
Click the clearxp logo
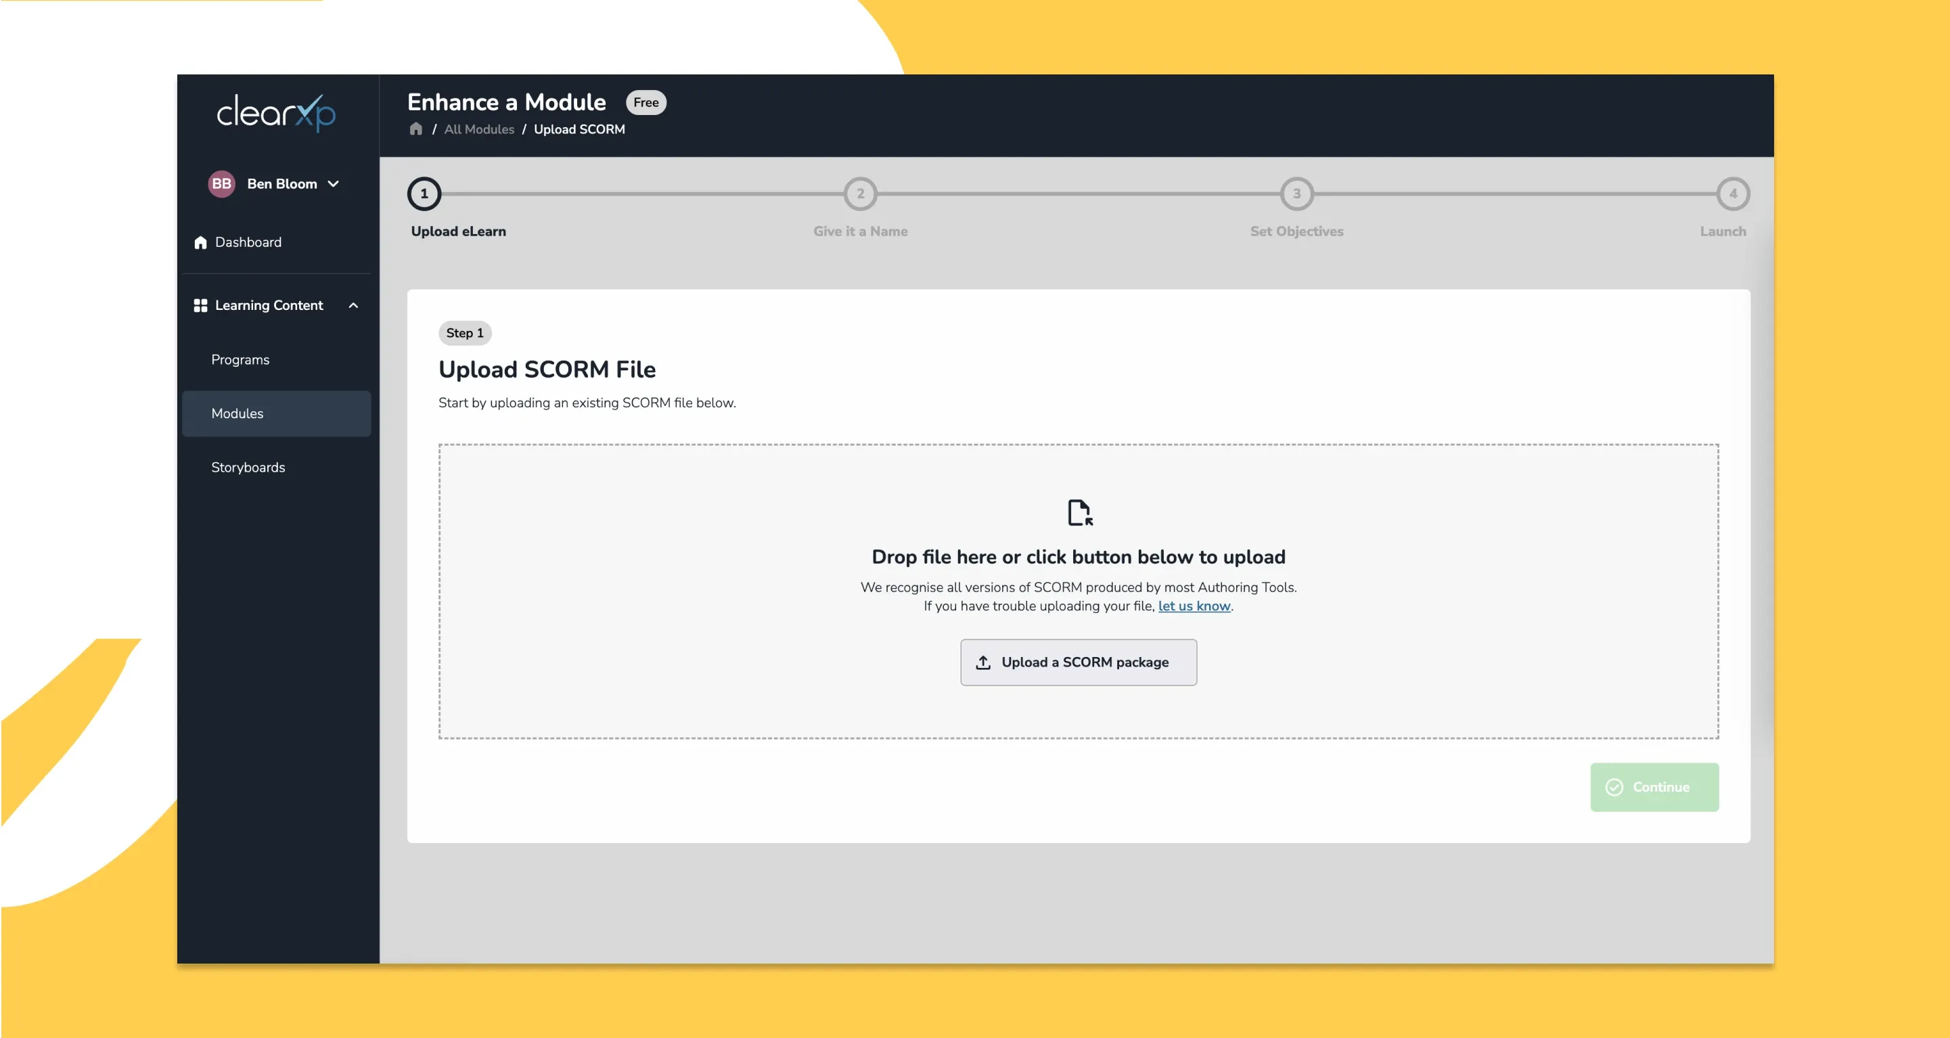(x=275, y=114)
